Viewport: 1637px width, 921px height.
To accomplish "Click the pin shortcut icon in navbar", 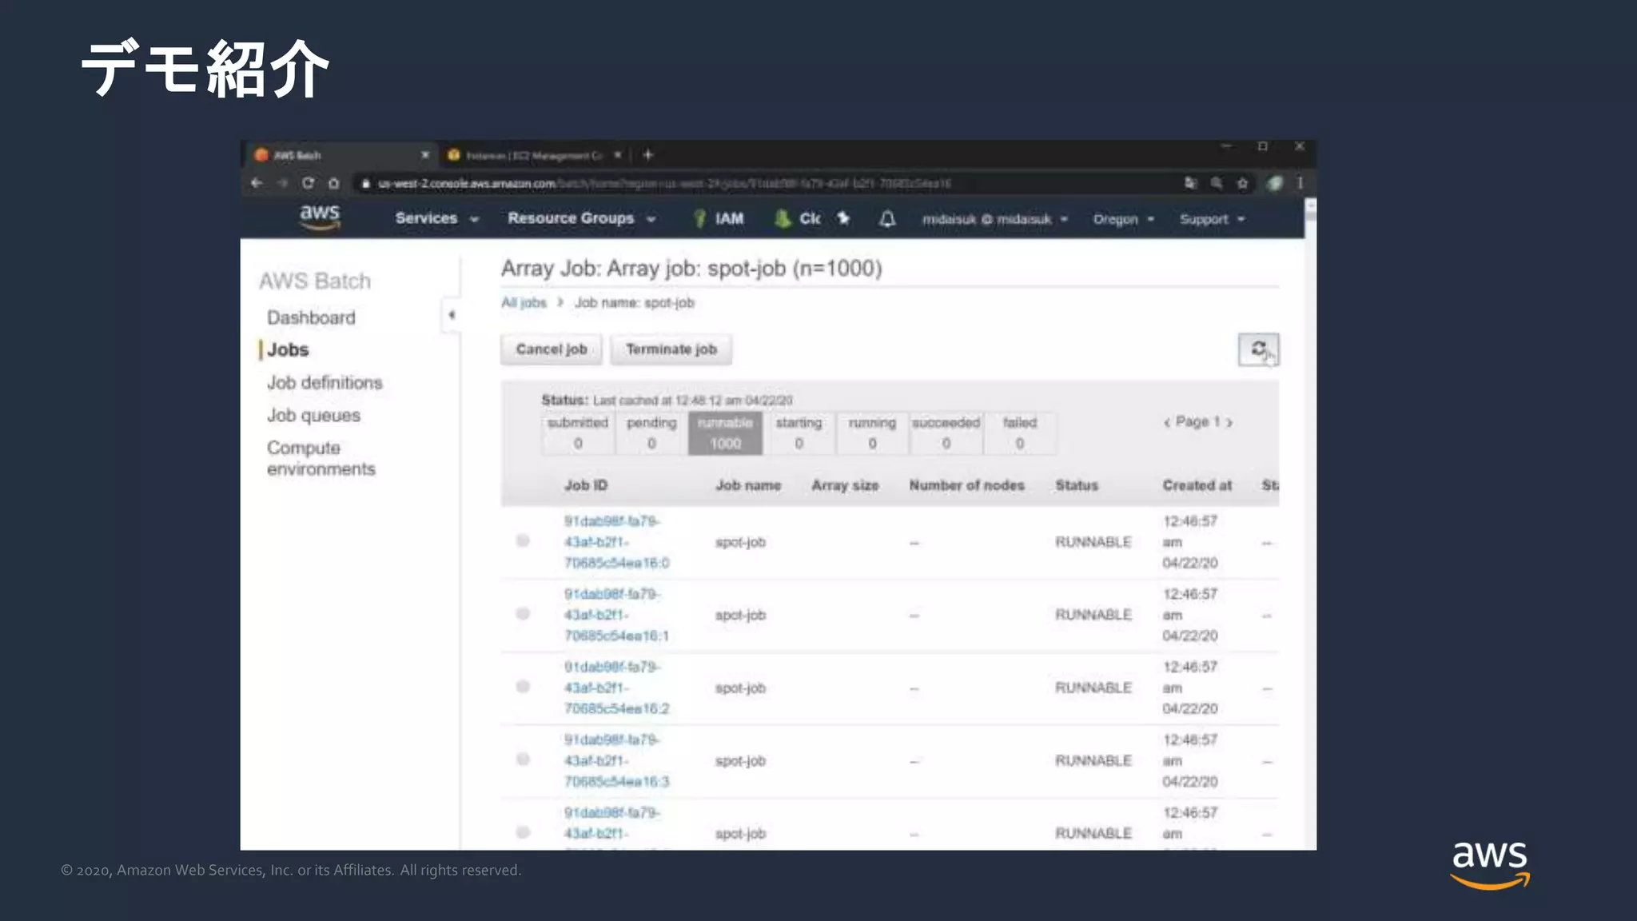I will [843, 218].
